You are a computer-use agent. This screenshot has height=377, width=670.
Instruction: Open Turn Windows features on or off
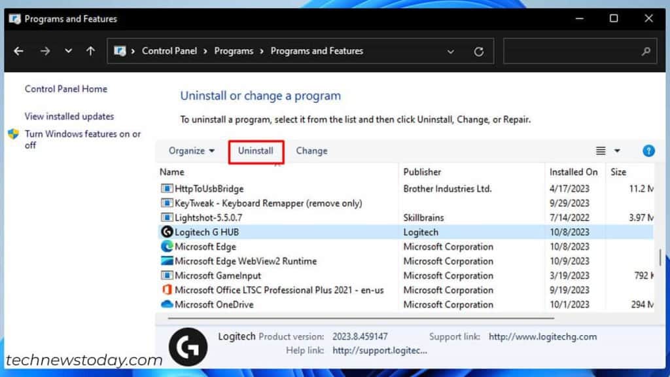point(82,139)
